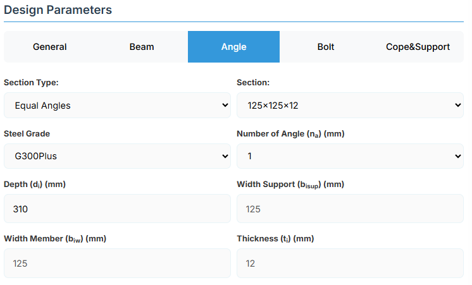Open the Number of Angle dropdown
472x285 pixels.
(350, 156)
